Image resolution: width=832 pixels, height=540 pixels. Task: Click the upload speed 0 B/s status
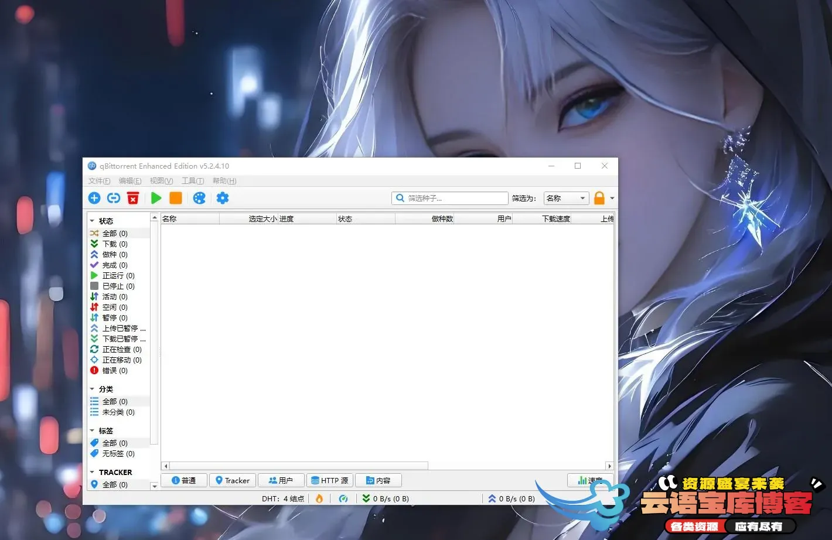tap(512, 498)
